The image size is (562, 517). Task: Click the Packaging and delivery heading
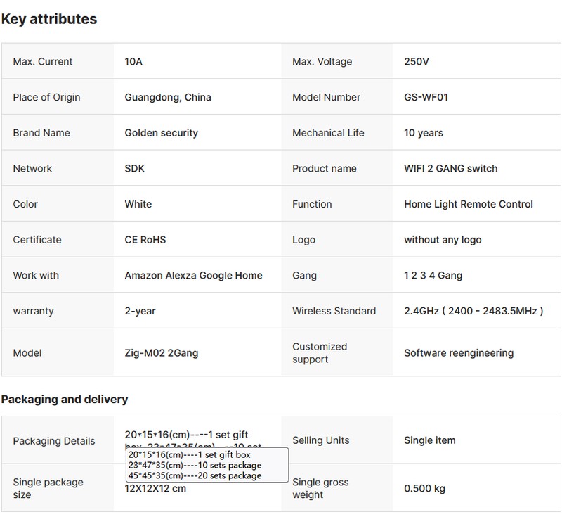click(65, 400)
